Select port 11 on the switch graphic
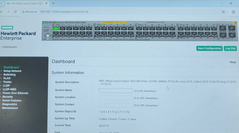 (x=89, y=28)
